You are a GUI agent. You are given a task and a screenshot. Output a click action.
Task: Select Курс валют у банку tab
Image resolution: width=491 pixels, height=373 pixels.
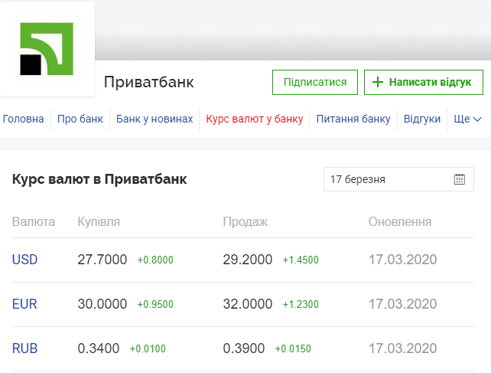click(255, 119)
